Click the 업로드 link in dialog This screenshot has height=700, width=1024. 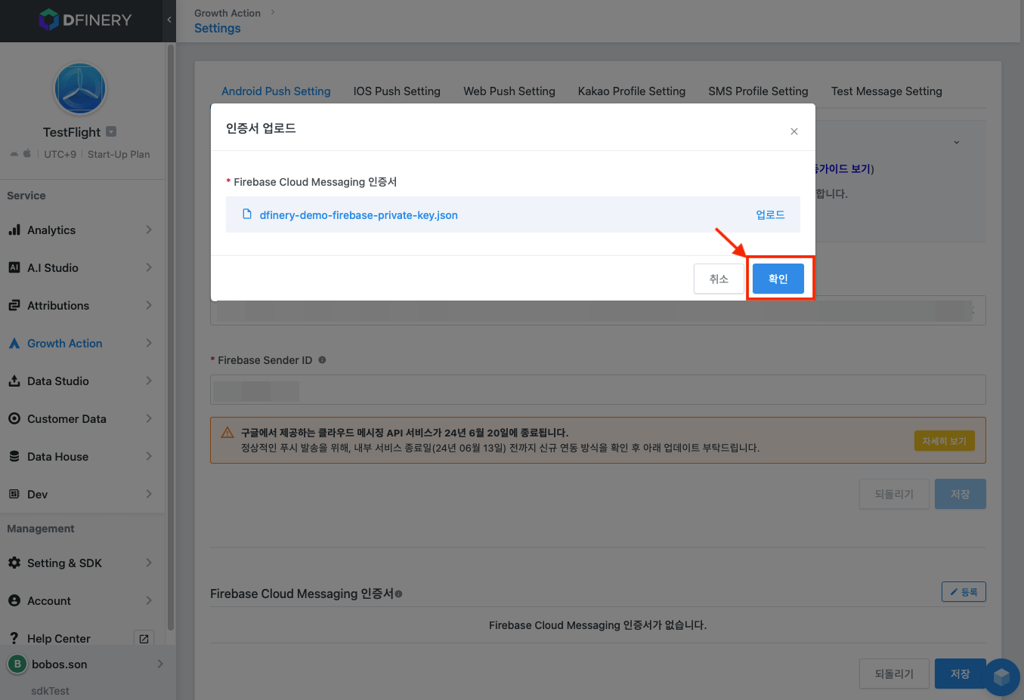point(770,215)
